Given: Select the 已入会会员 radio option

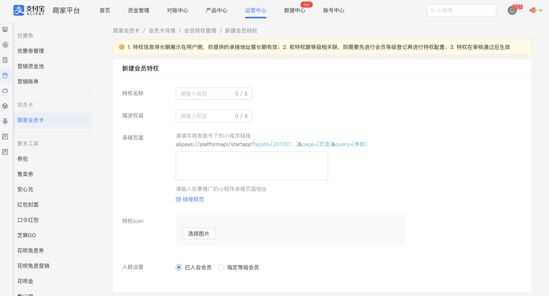Looking at the screenshot, I should click(x=179, y=267).
